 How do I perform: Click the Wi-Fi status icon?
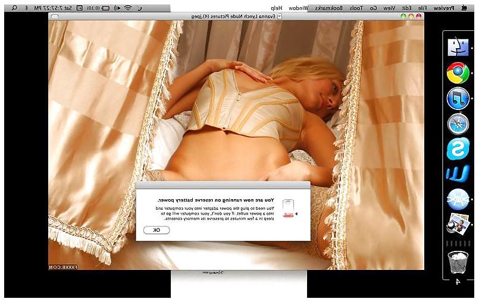point(128,8)
